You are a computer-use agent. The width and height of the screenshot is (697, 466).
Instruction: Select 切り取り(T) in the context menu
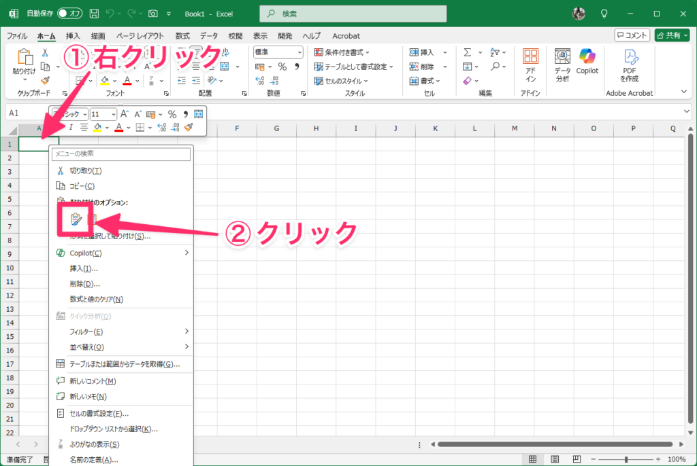(x=121, y=171)
